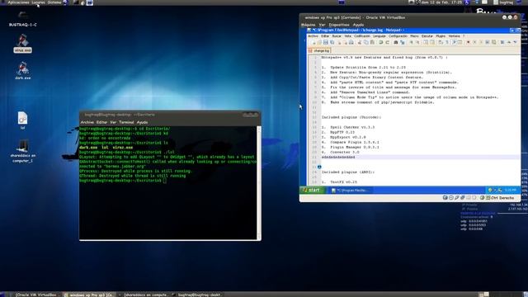Open Archivo menu in Notepad++
The image size is (528, 297).
coord(313,36)
